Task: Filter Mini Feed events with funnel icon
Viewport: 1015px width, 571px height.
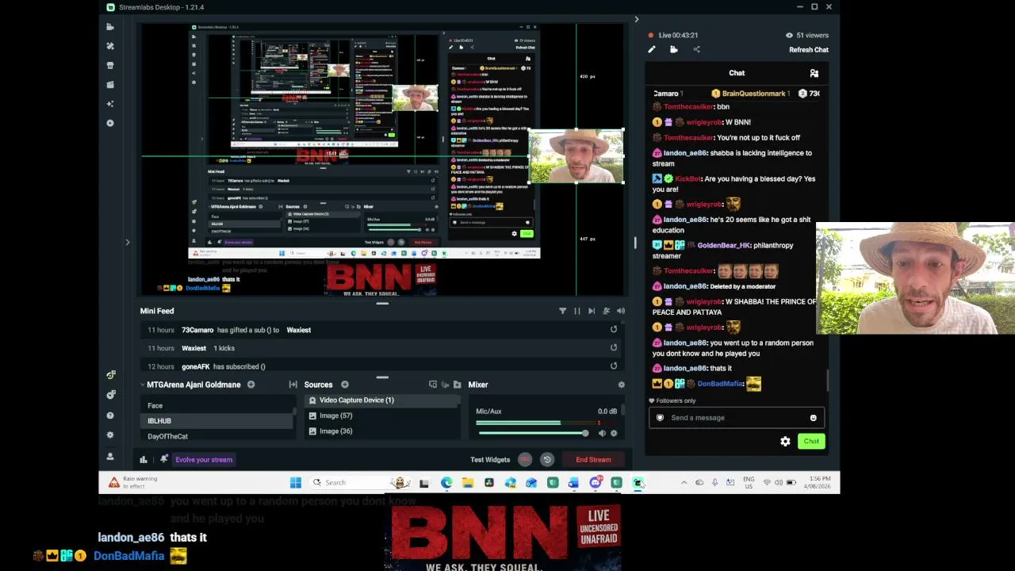Action: coord(562,311)
